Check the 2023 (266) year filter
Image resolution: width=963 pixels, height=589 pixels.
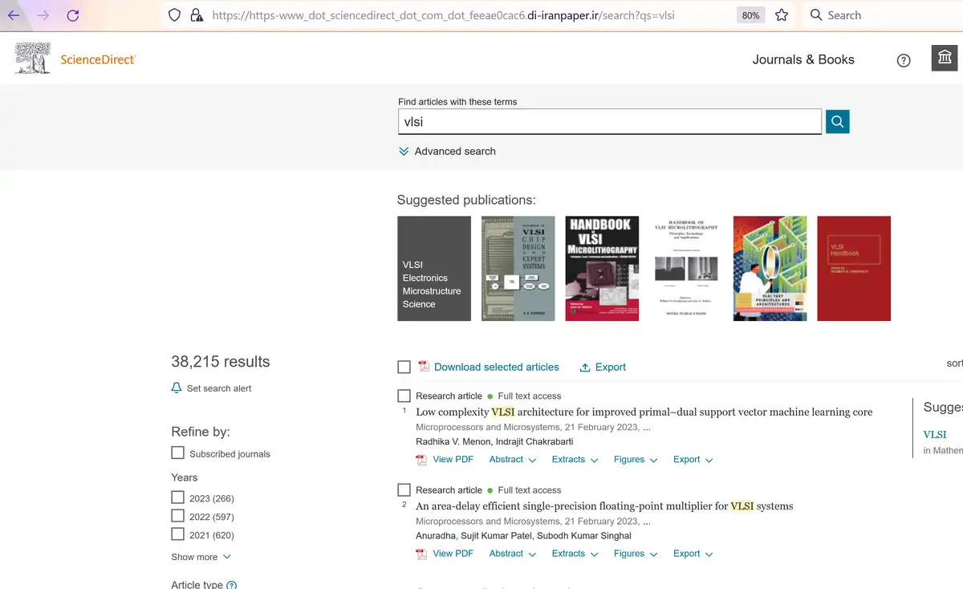[177, 497]
